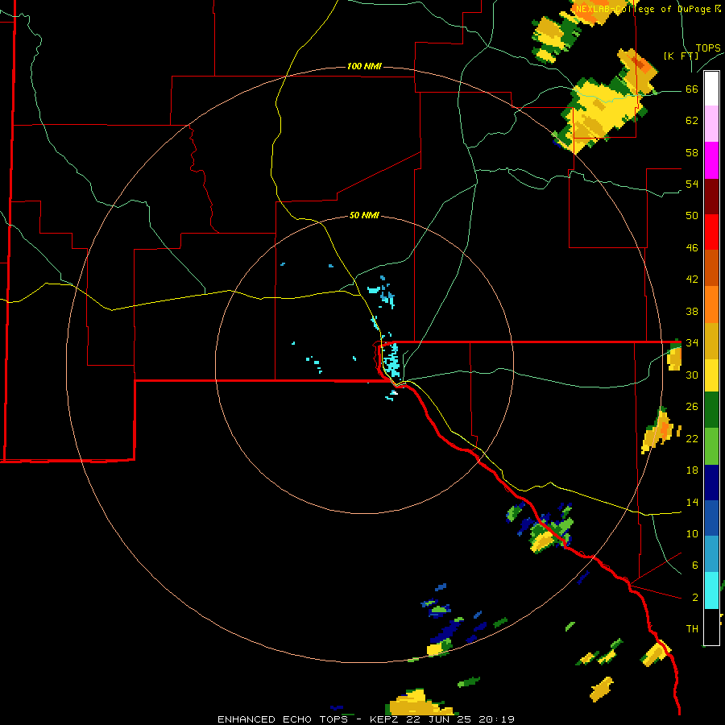This screenshot has width=725, height=725.
Task: Click the '6' legend value
Action: 694,565
